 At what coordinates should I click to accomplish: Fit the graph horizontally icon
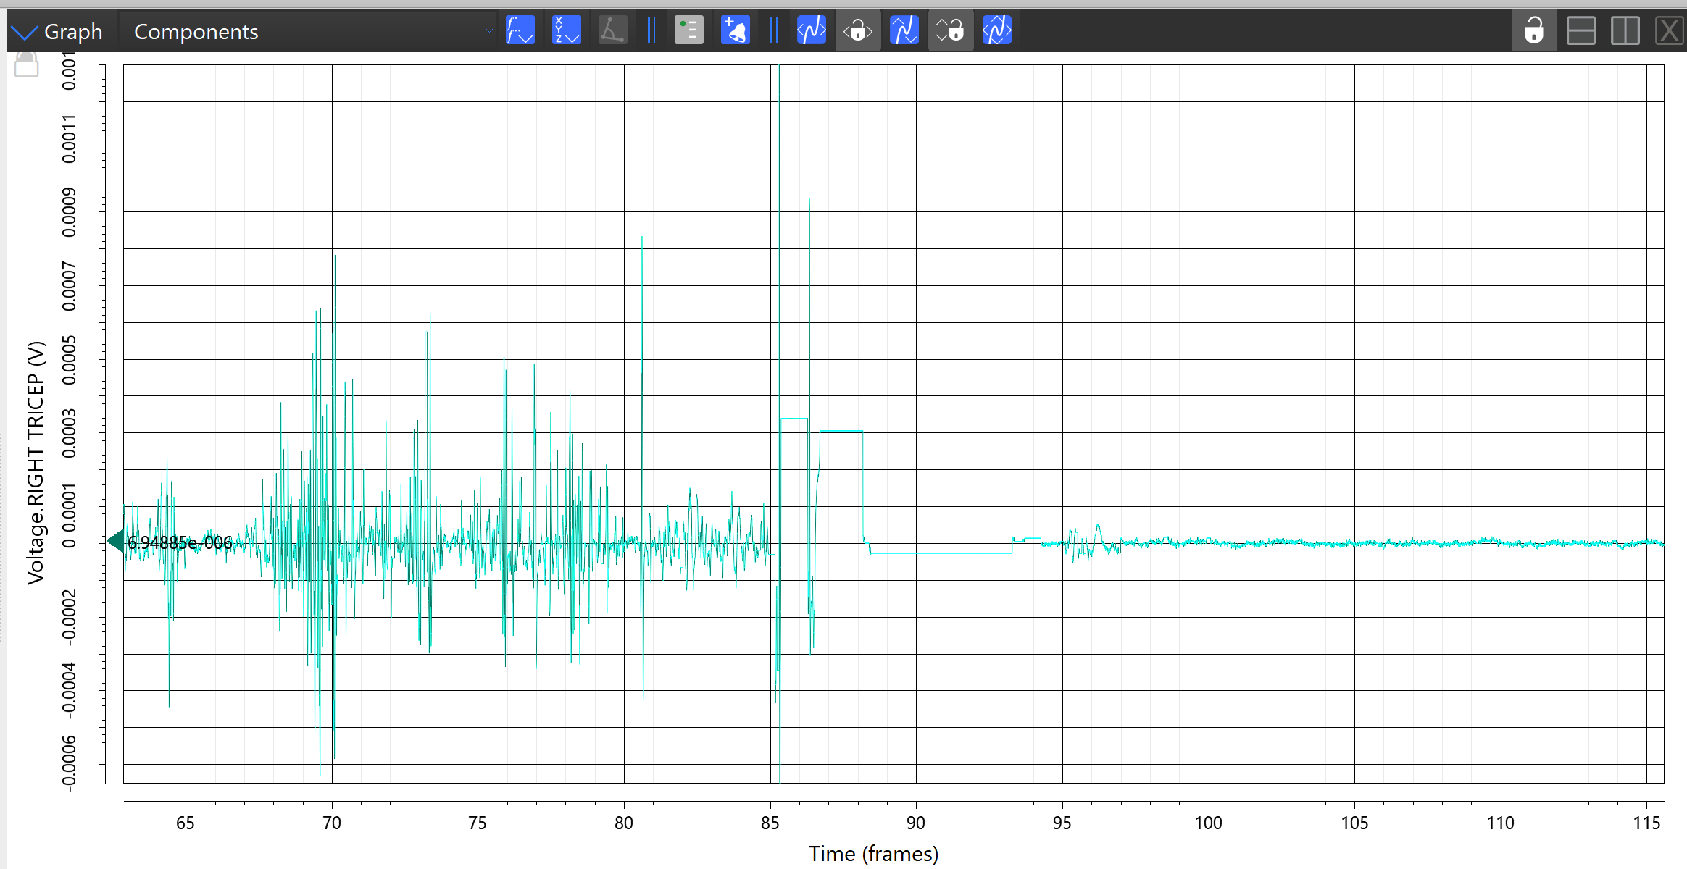(811, 30)
